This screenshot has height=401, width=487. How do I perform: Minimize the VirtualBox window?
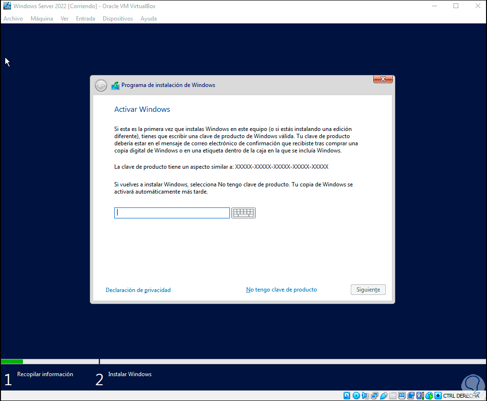tap(434, 6)
